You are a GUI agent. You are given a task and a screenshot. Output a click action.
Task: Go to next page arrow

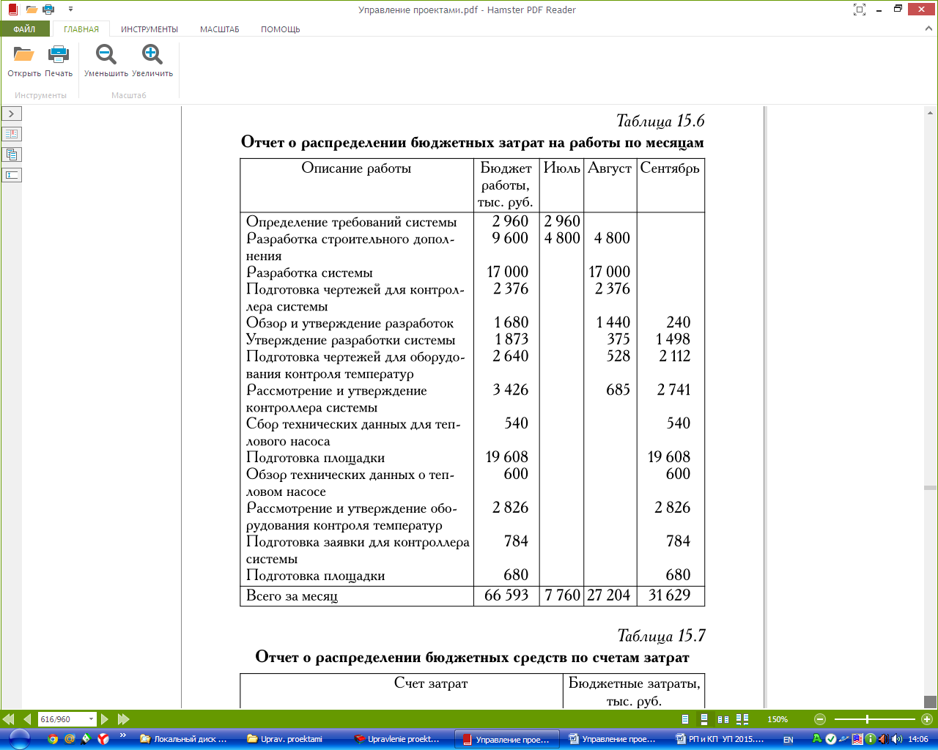(x=105, y=719)
